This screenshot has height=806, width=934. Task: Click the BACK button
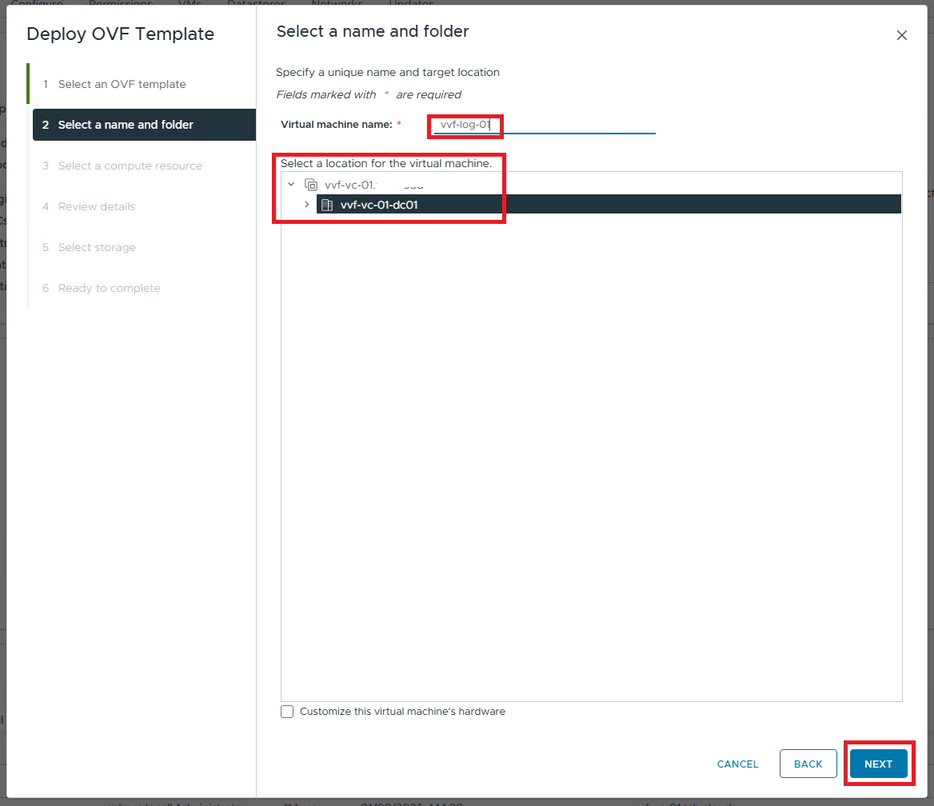808,764
